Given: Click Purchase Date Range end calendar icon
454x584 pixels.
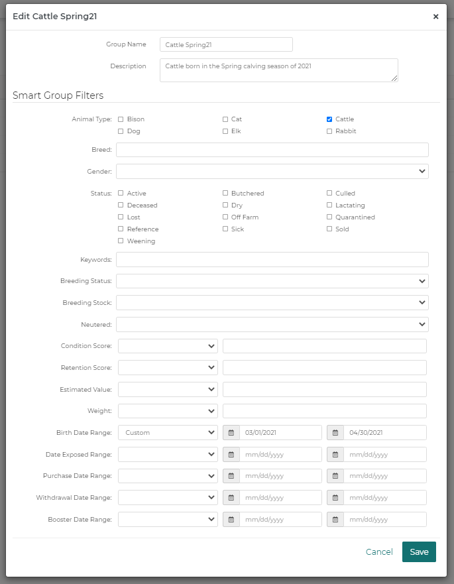Looking at the screenshot, I should pos(335,475).
